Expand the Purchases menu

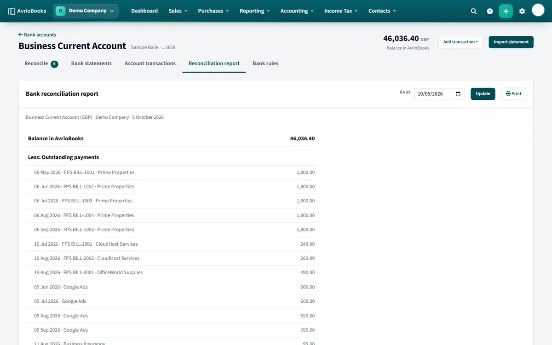tap(213, 11)
